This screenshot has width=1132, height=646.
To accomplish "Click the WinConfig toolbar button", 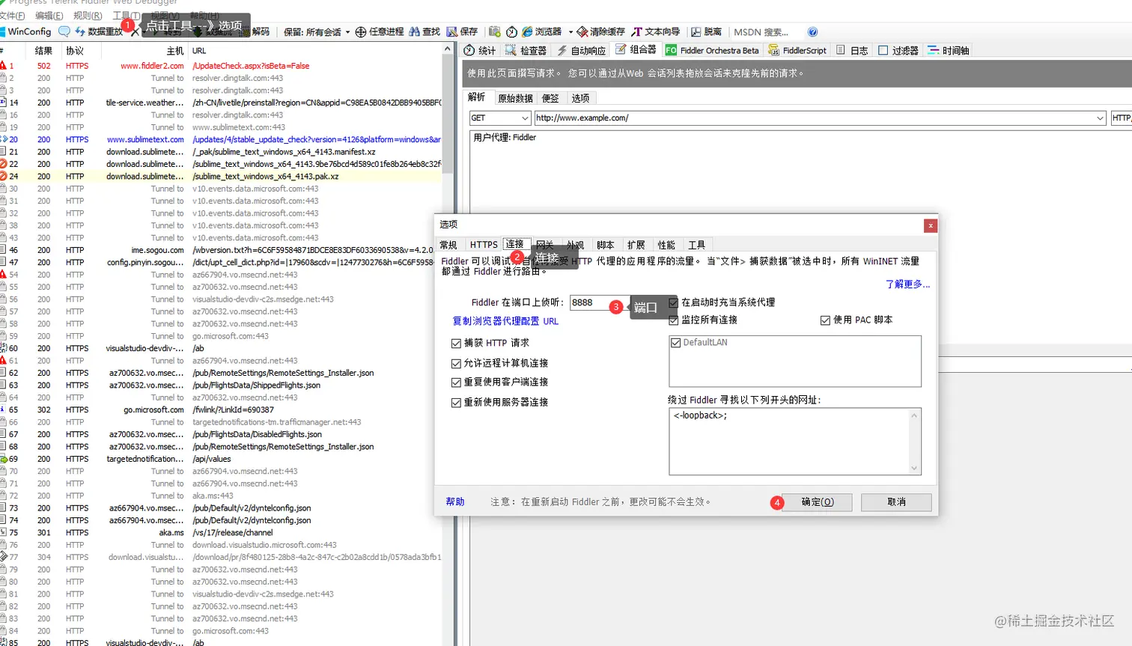I will pyautogui.click(x=26, y=31).
